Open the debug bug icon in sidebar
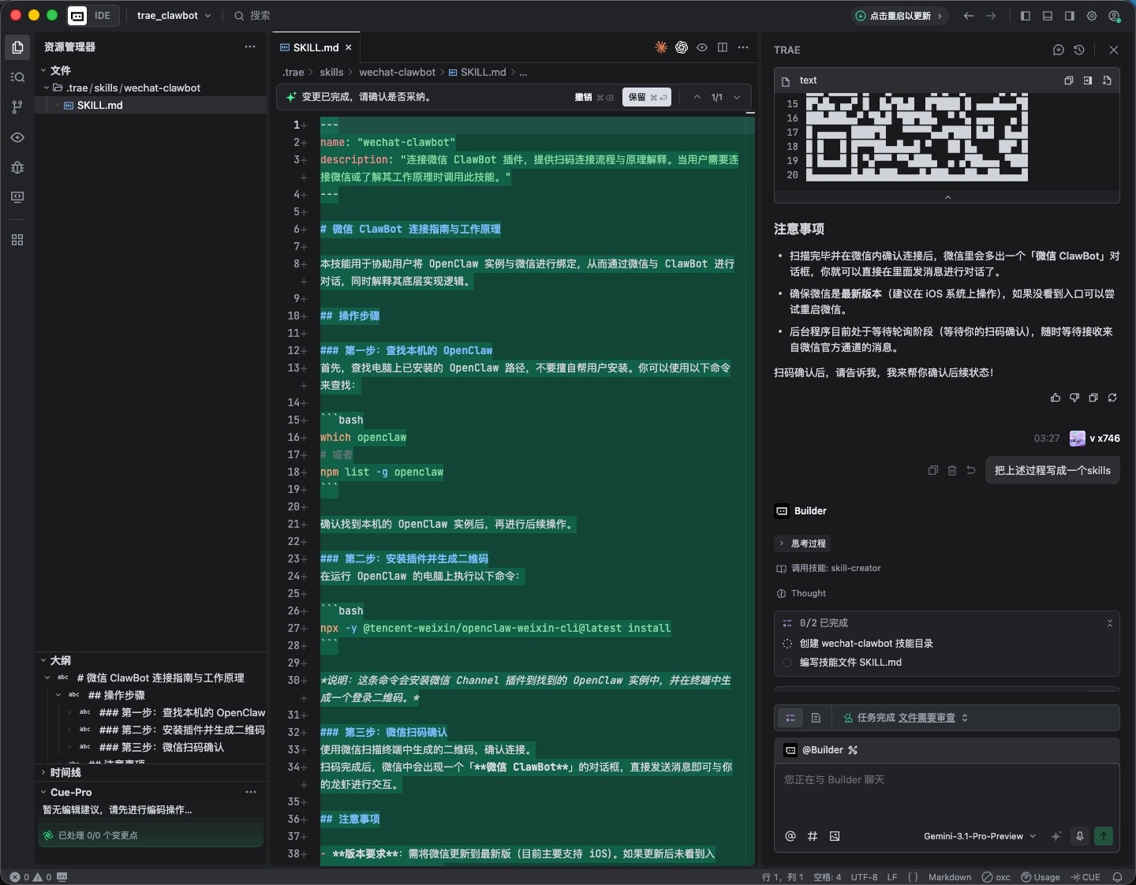The image size is (1136, 885). tap(17, 167)
